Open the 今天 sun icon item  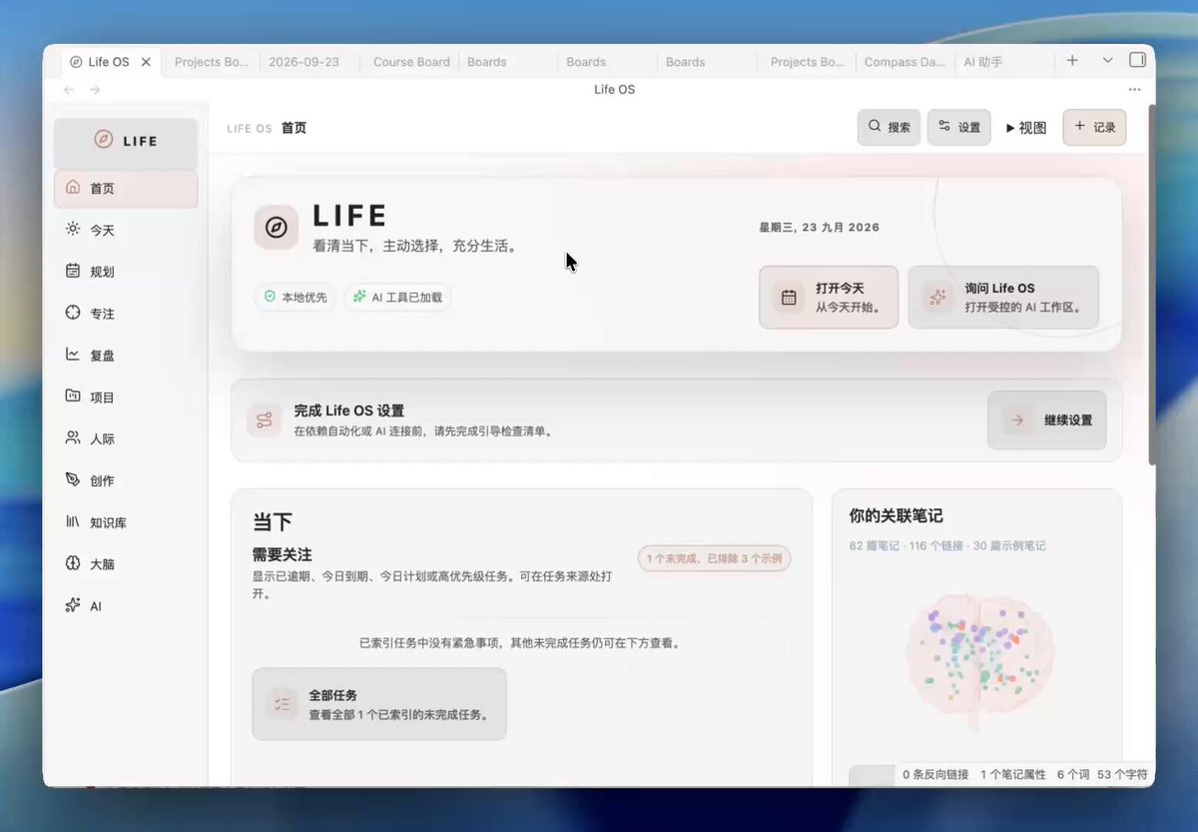coord(126,230)
